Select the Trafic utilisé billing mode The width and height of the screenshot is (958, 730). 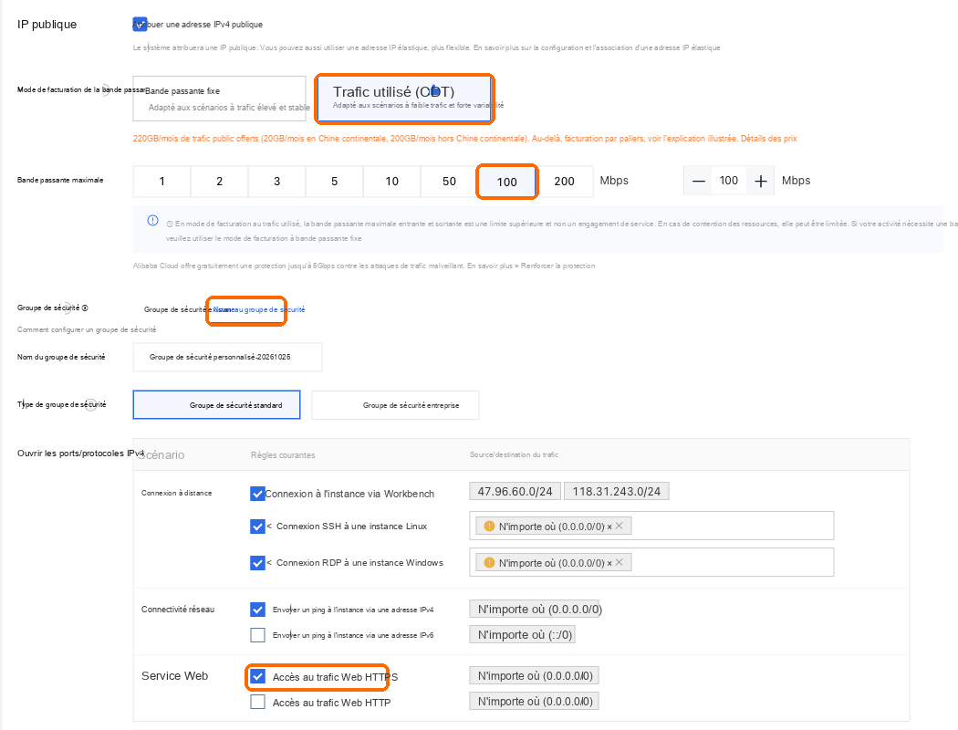click(404, 99)
